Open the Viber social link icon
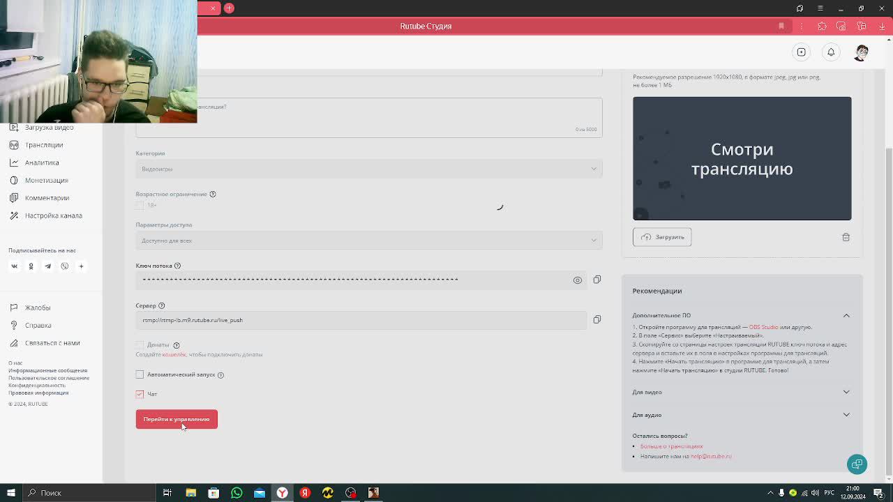The image size is (893, 502). click(64, 266)
